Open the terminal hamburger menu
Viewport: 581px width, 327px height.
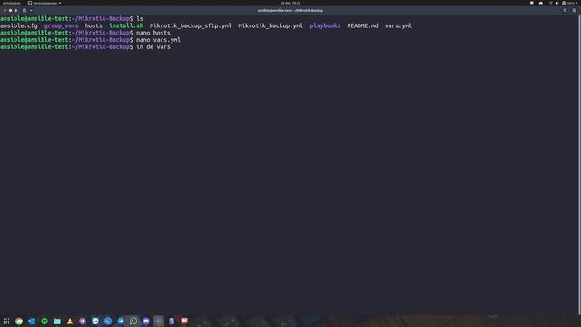tap(574, 10)
